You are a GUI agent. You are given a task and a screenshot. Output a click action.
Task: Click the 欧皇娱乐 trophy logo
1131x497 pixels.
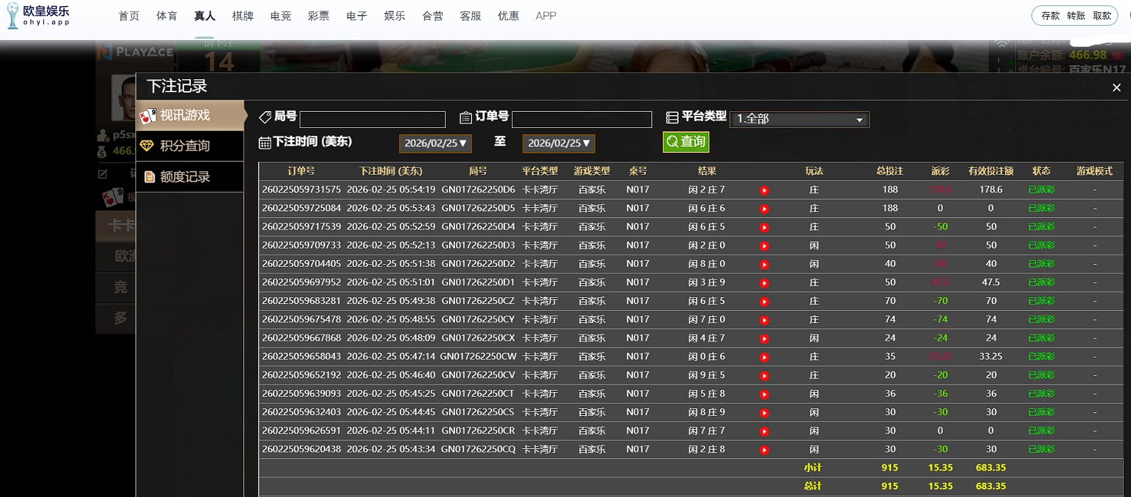(x=13, y=16)
